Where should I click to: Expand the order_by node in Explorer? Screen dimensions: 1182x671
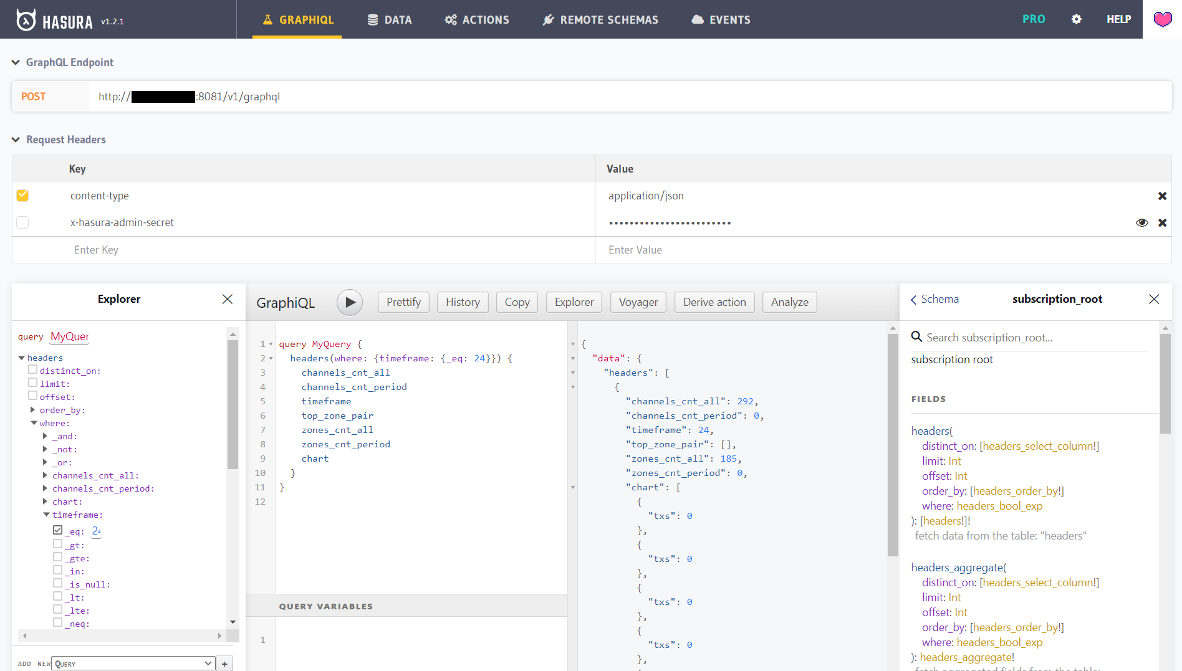(33, 410)
